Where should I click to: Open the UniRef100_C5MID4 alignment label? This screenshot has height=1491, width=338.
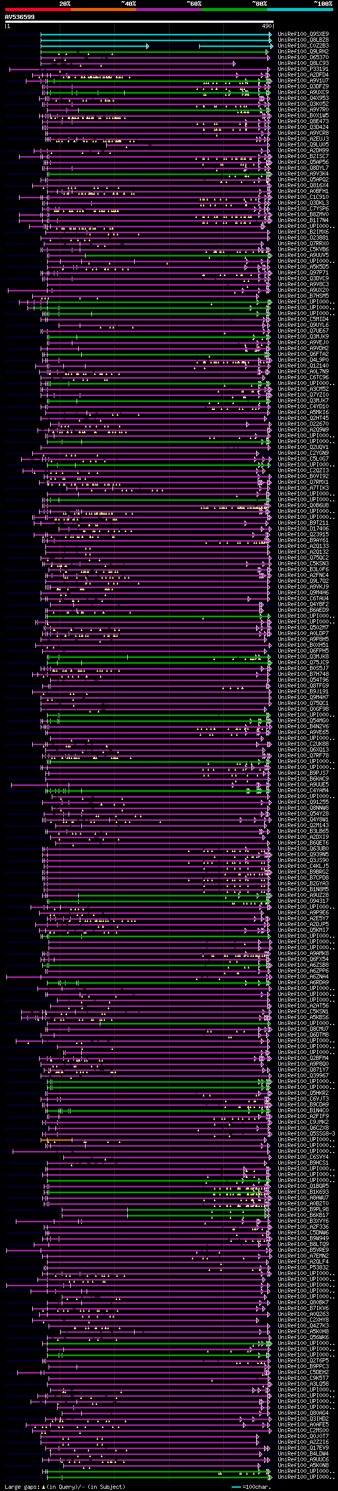click(303, 319)
